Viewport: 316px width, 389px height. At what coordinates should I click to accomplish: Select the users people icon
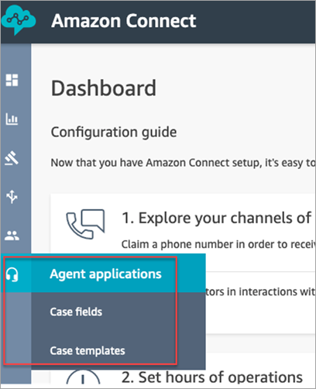(x=12, y=236)
